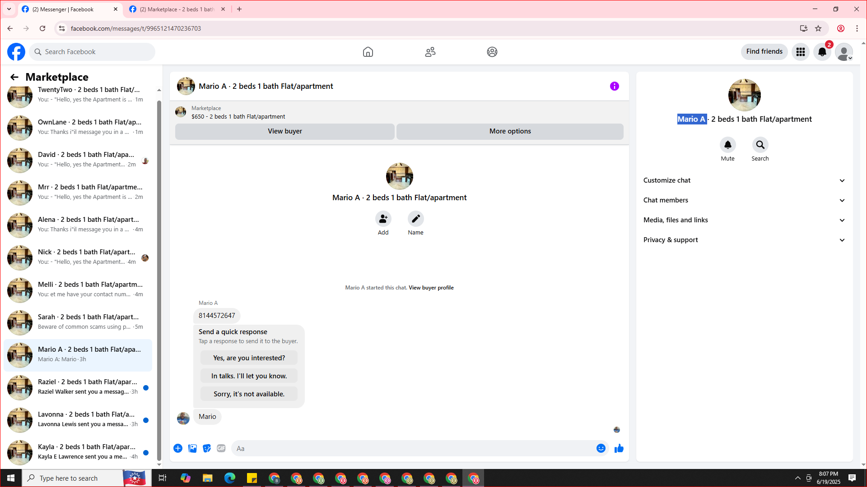Open the emoji picker
Viewport: 867px width, 487px height.
[x=601, y=448]
